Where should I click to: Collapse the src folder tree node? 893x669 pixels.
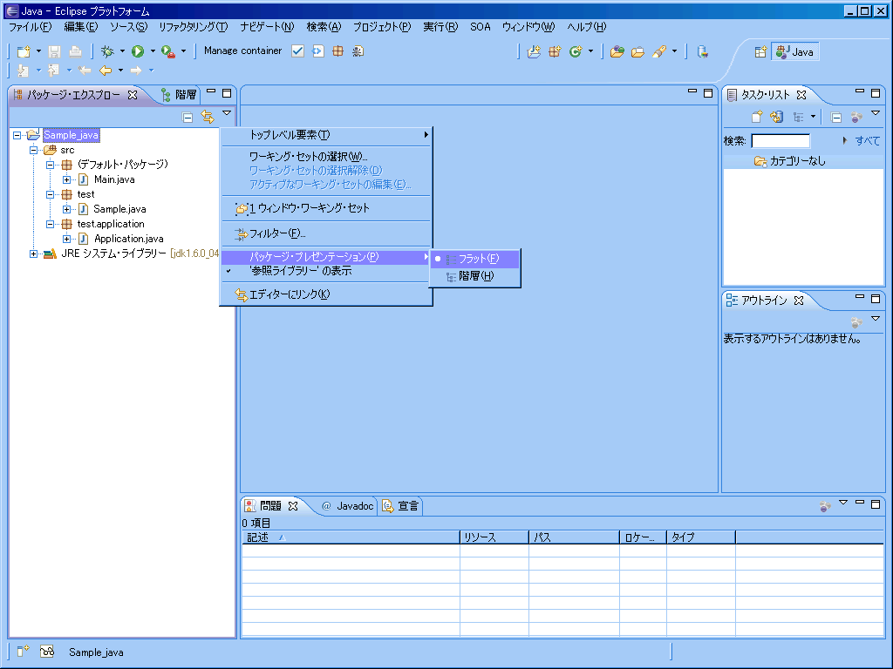pos(35,150)
